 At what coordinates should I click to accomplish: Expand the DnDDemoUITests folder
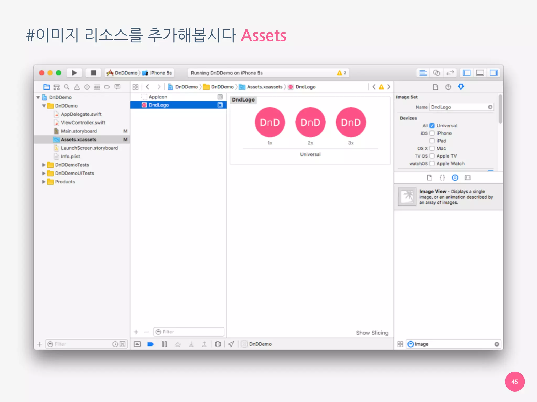coord(44,173)
